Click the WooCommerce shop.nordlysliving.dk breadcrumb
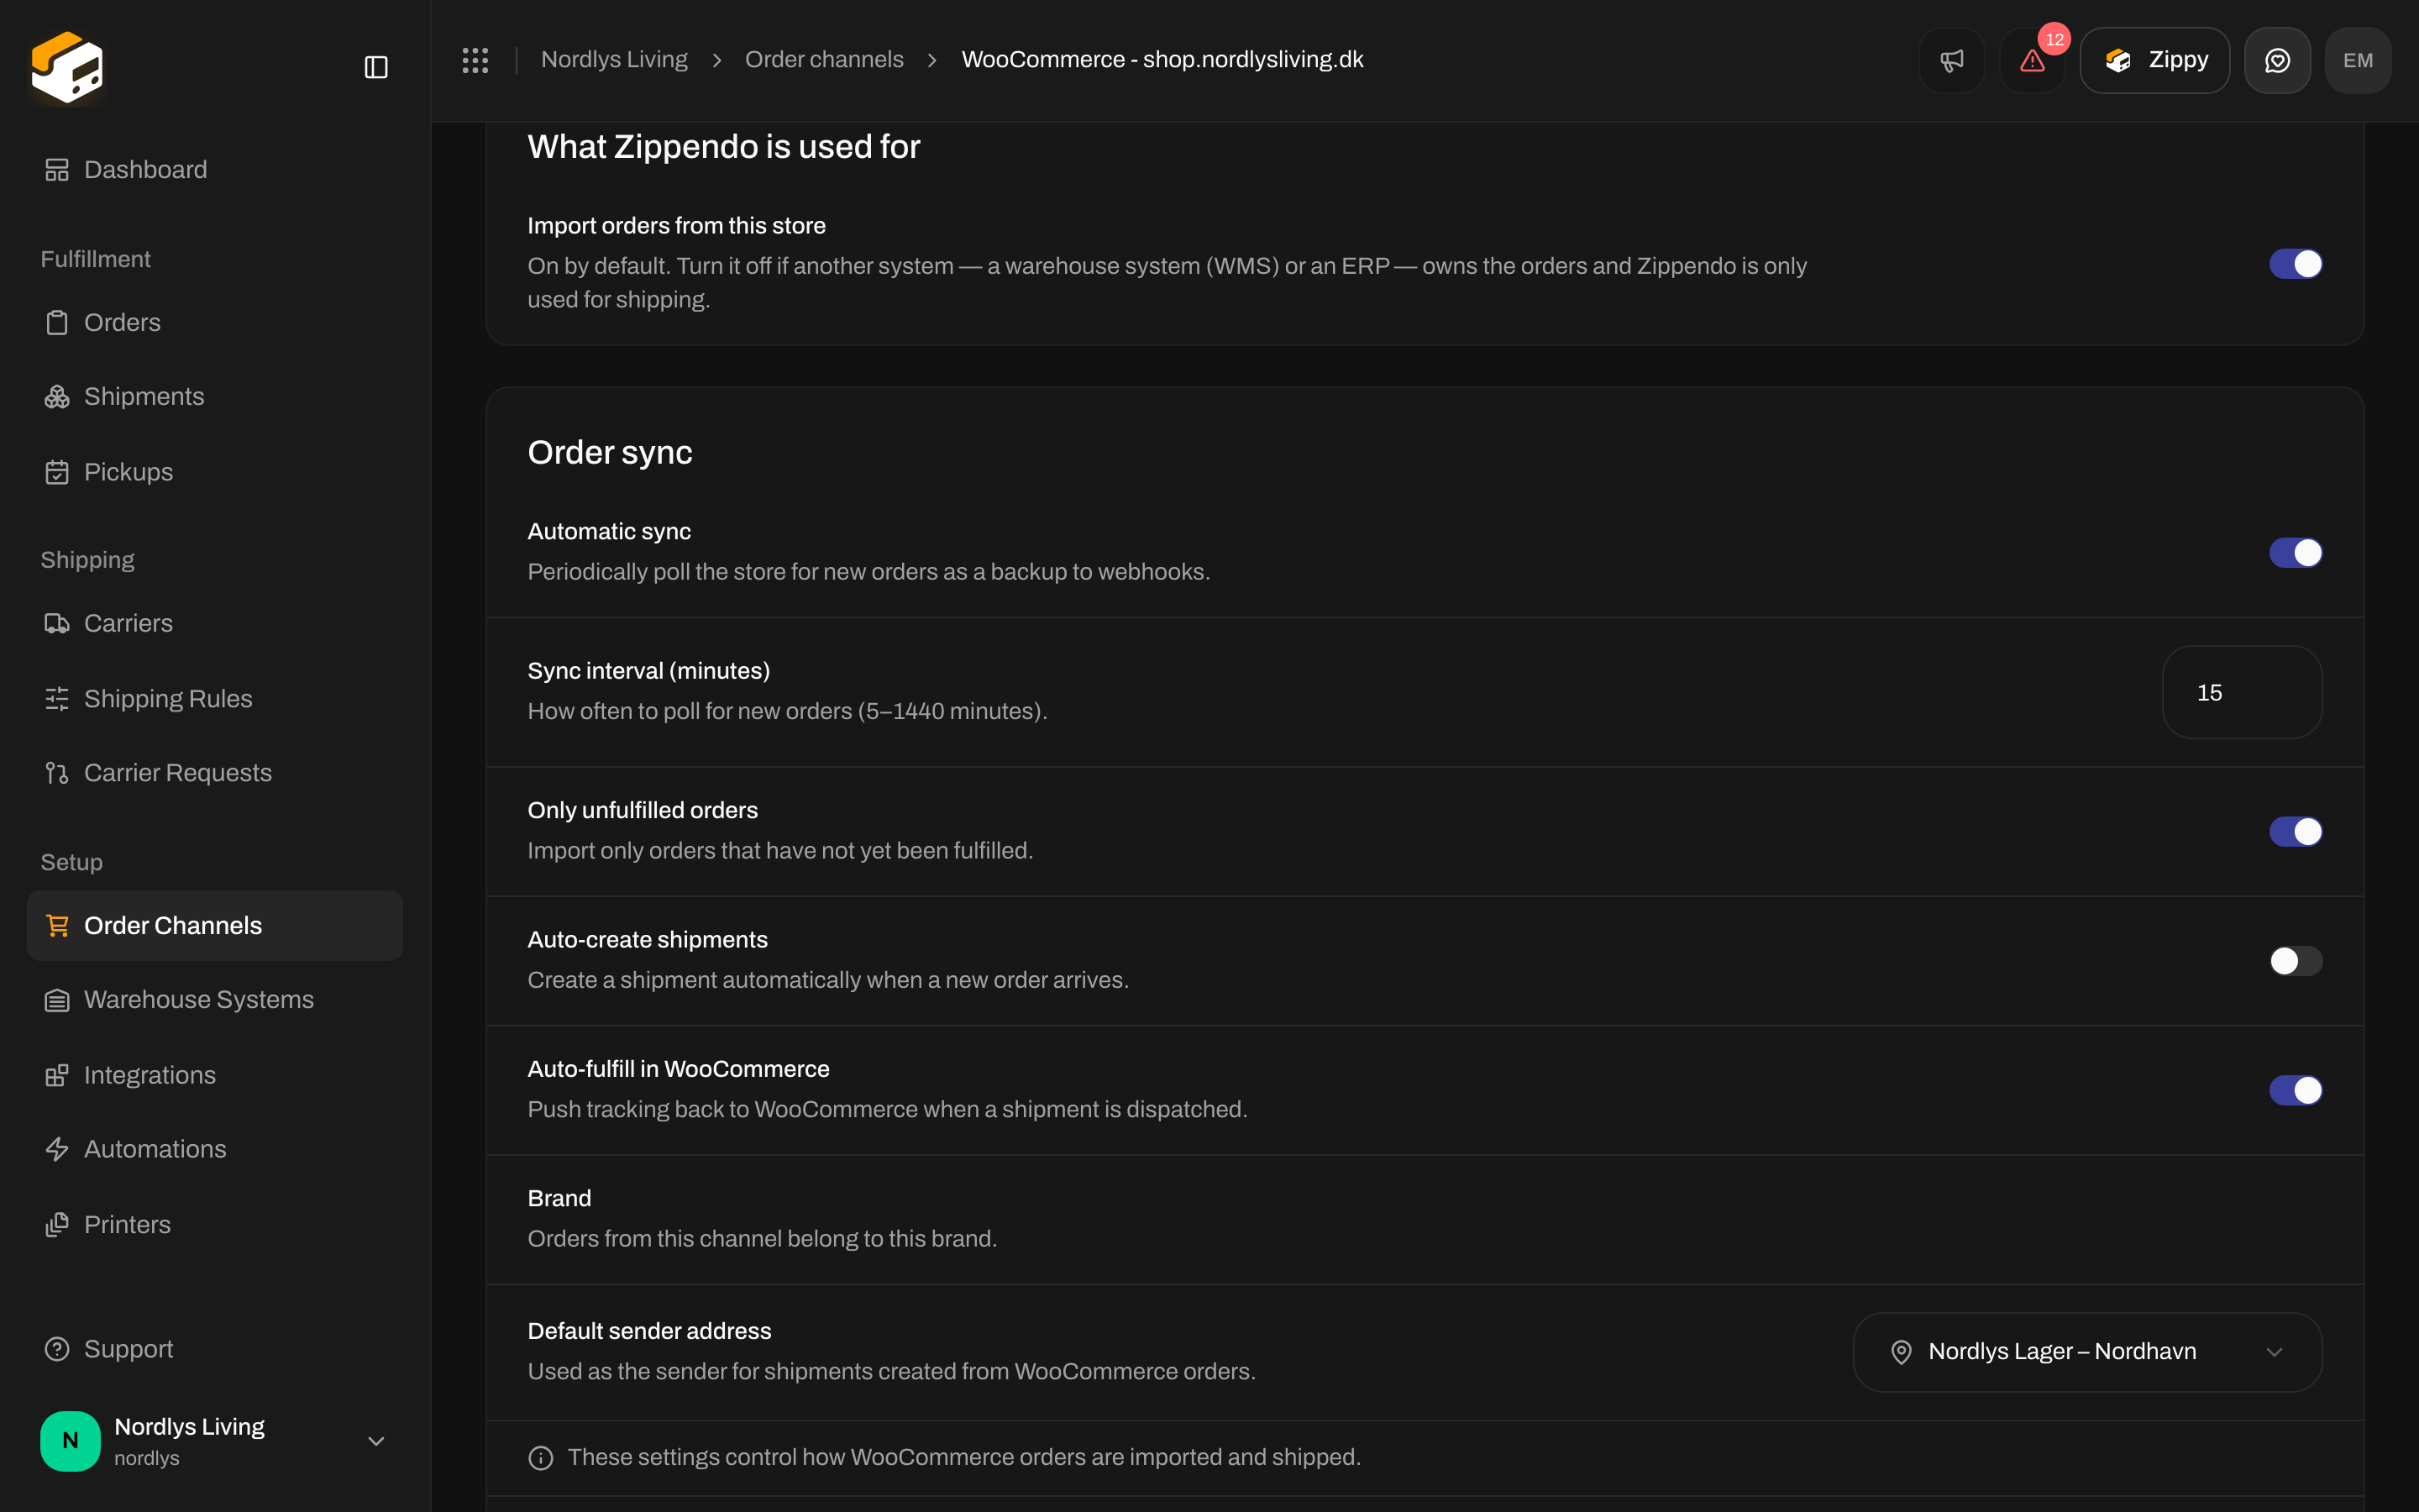 pos(1162,60)
